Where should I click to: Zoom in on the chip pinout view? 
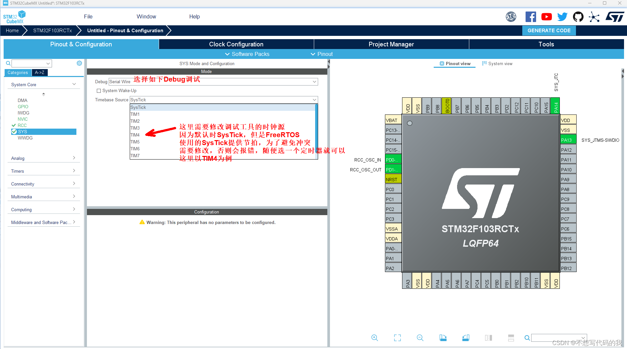pos(375,338)
